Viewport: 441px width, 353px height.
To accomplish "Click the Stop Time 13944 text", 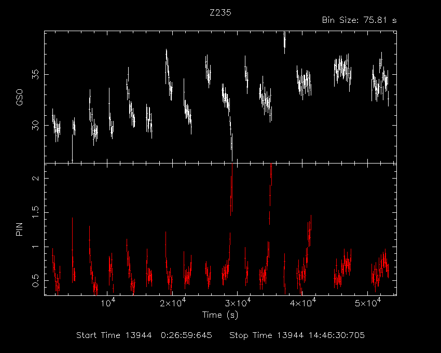I will 266,335.
